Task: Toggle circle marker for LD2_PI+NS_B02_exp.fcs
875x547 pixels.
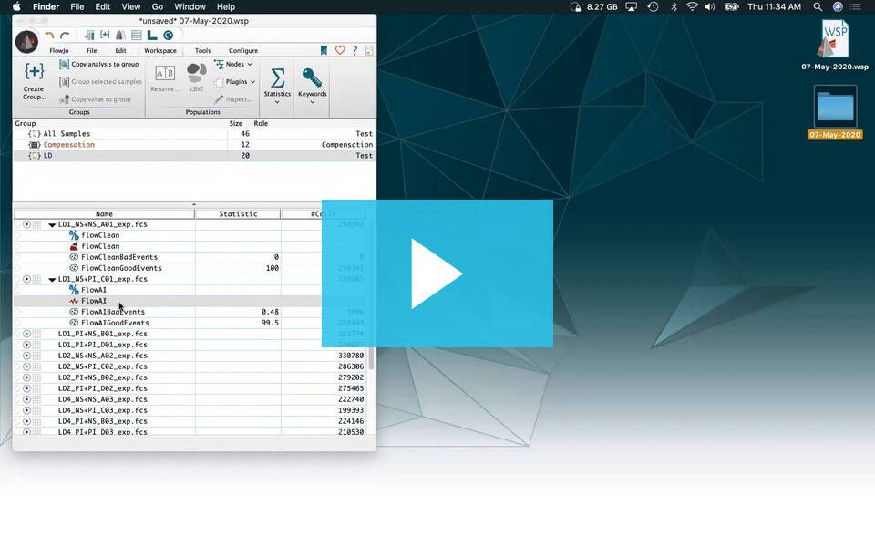Action: (26, 377)
